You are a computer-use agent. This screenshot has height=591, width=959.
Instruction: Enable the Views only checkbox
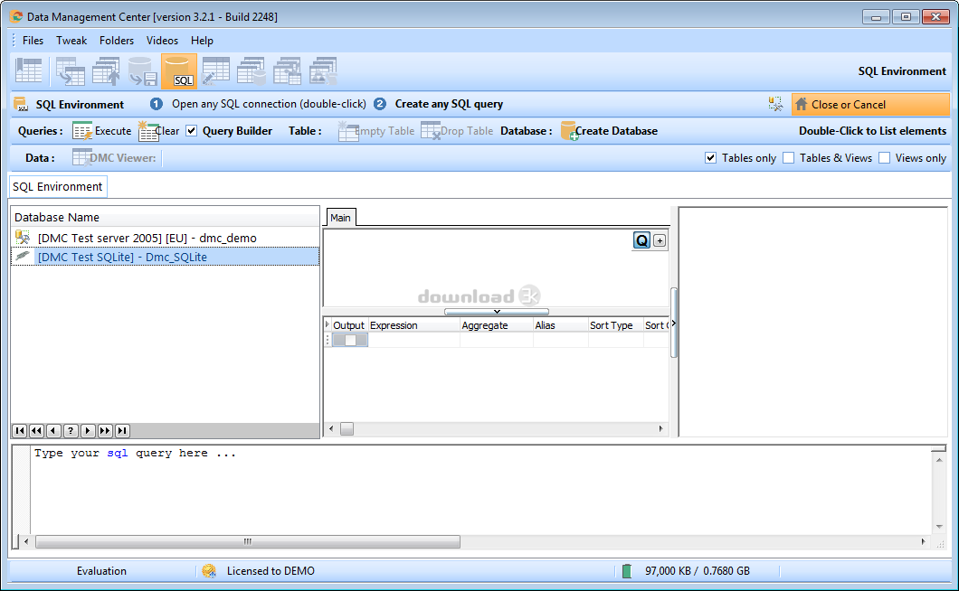(885, 158)
